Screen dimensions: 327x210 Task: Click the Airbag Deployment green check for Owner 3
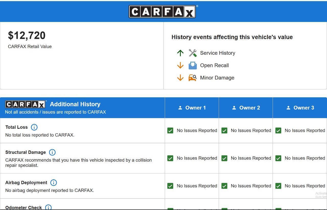click(x=278, y=186)
